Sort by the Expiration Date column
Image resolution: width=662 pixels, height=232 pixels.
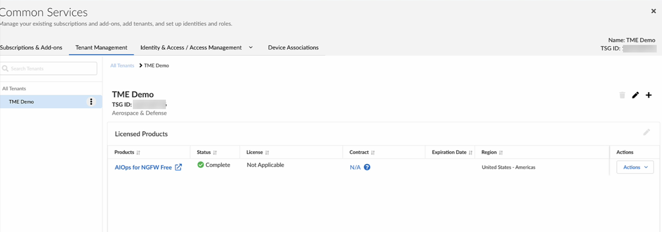tap(470, 153)
